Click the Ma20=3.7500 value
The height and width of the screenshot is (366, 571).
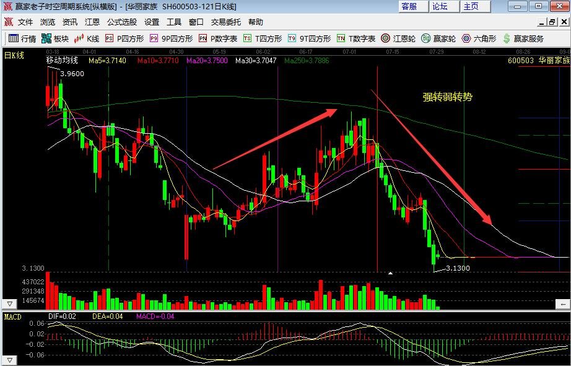[x=207, y=61]
